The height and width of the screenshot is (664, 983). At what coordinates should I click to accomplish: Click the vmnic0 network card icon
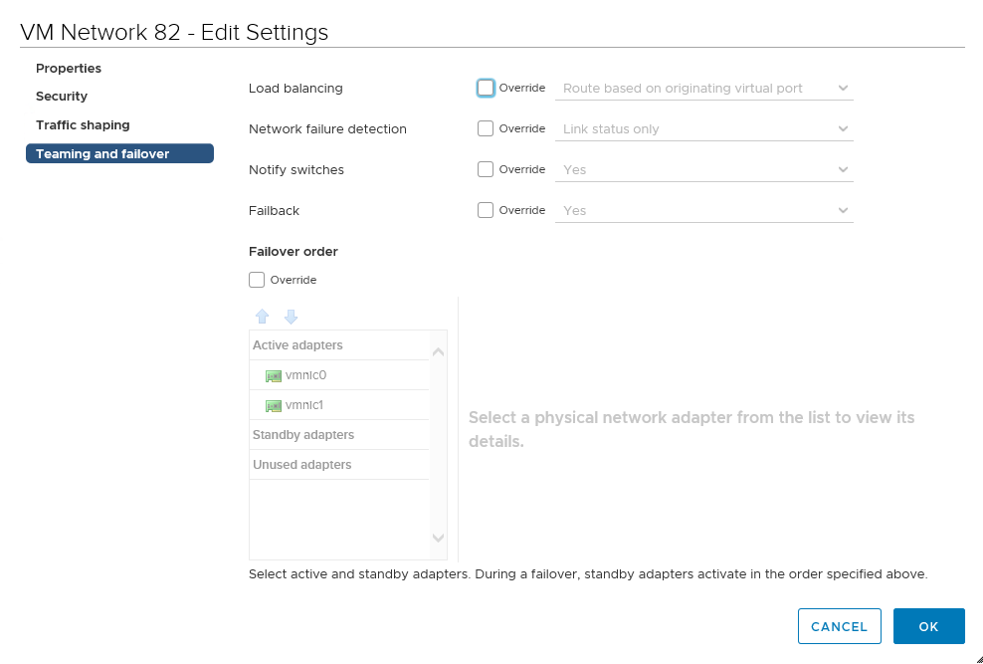pos(274,375)
